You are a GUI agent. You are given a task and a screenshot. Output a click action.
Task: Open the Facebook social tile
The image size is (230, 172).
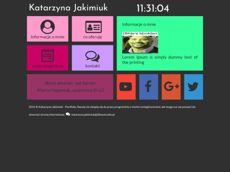[149, 87]
